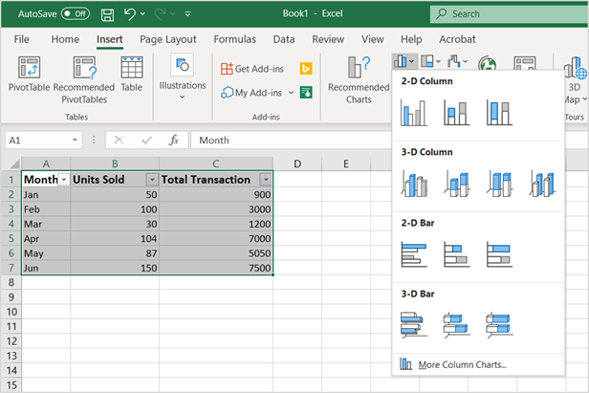
Task: Click the Save icon in title bar
Action: (x=108, y=14)
